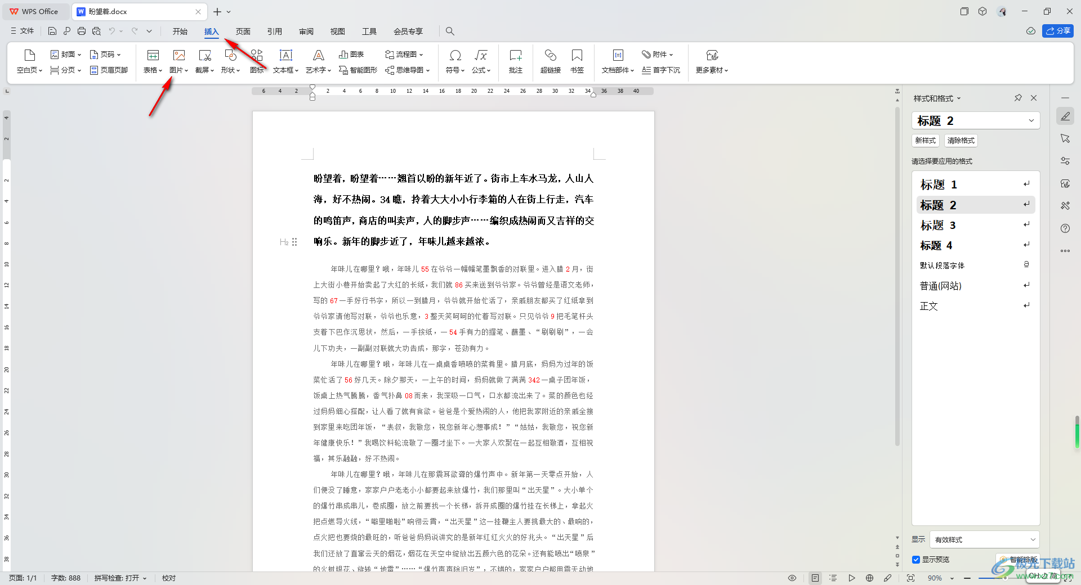The image size is (1081, 585).
Task: Apply the 标题 4 style
Action: click(976, 245)
